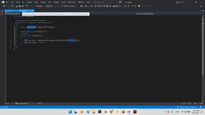Click the Ln: 5 line indicator

(x=183, y=103)
